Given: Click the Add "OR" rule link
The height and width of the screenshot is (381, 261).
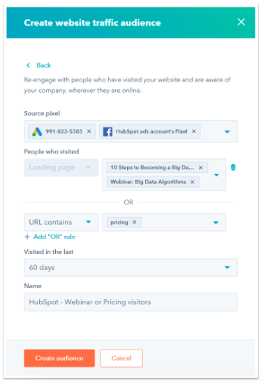Looking at the screenshot, I should click(x=54, y=237).
